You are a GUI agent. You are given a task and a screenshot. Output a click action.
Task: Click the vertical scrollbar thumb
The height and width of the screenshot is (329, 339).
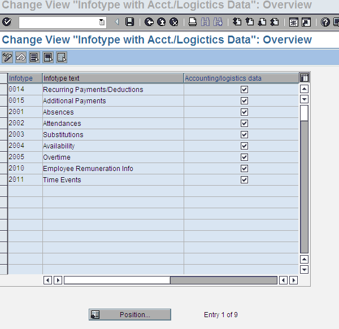click(304, 113)
